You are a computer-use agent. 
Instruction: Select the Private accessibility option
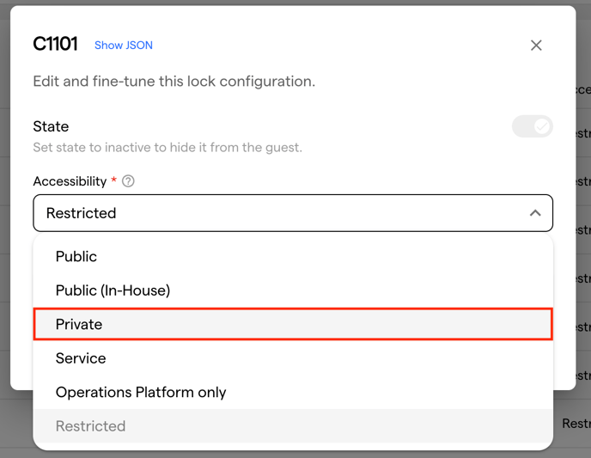click(79, 324)
